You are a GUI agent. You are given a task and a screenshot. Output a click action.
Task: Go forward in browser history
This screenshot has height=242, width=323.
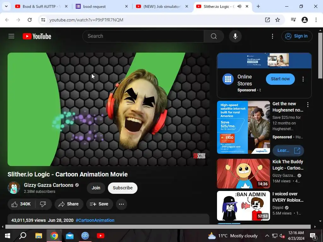(18, 20)
